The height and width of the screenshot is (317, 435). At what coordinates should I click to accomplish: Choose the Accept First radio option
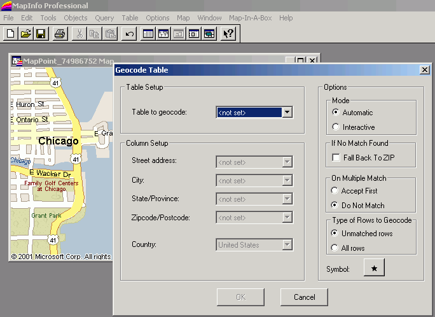[x=336, y=191]
